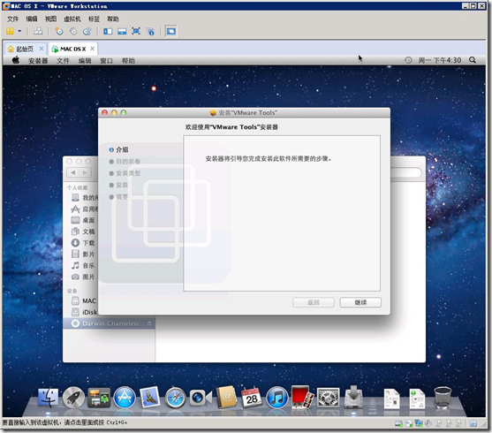Open Address Book in Dock
This screenshot has width=492, height=433.
[226, 397]
